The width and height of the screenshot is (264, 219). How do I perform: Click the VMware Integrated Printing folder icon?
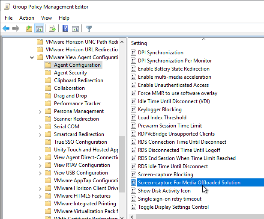[x=48, y=204]
